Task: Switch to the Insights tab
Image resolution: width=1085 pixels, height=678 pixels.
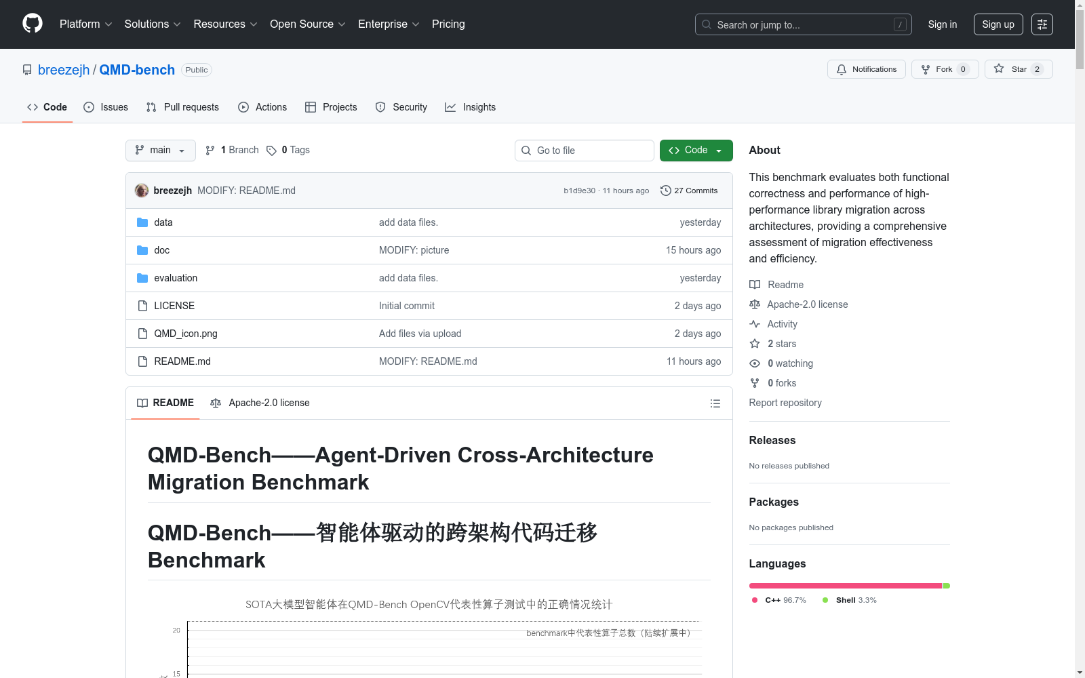Action: click(471, 107)
